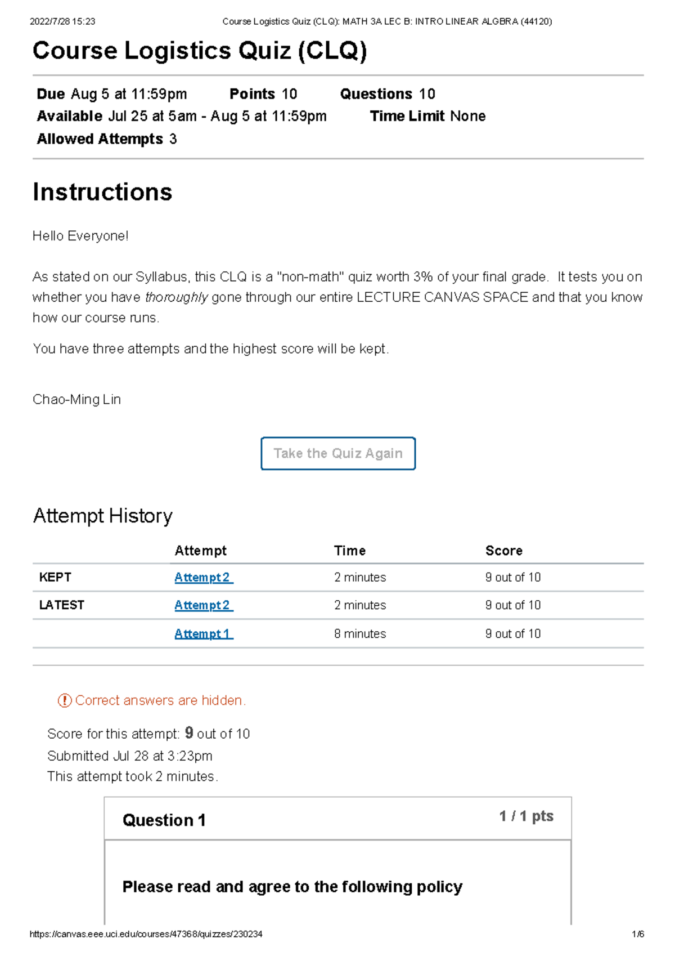This screenshot has width=675, height=956.
Task: Open the Attempt 2 link in KEPT row
Action: click(x=202, y=578)
